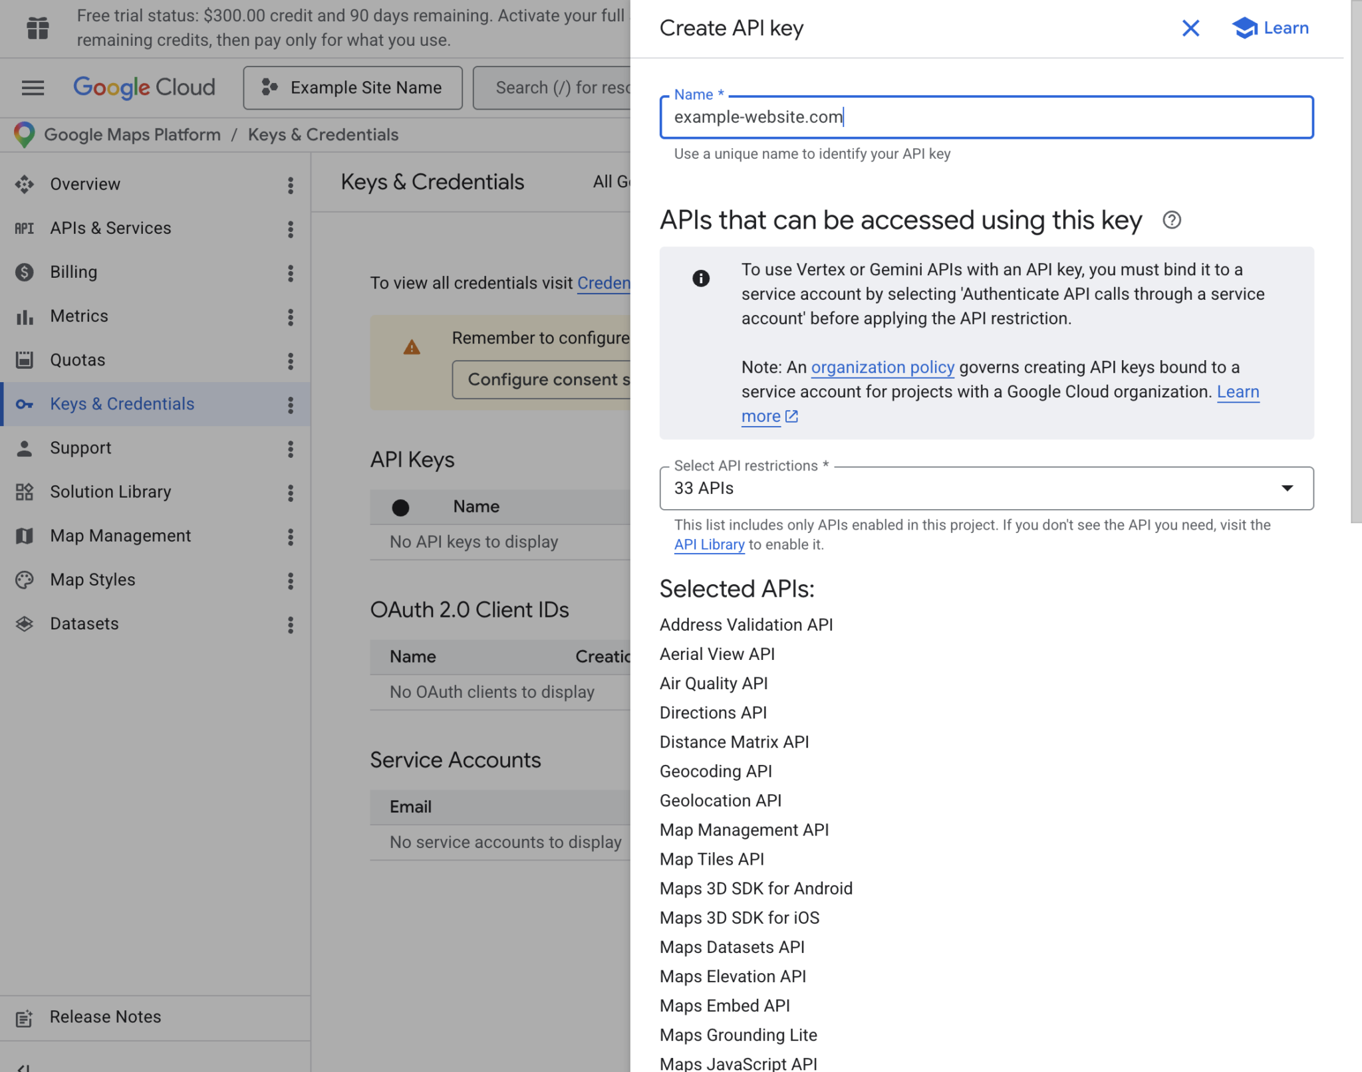Click the Quotas icon in sidebar
1362x1072 pixels.
pos(25,360)
